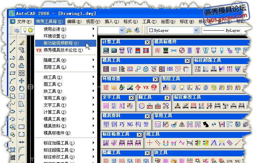Select the Line draw tool
The image size is (253, 163).
[13, 42]
